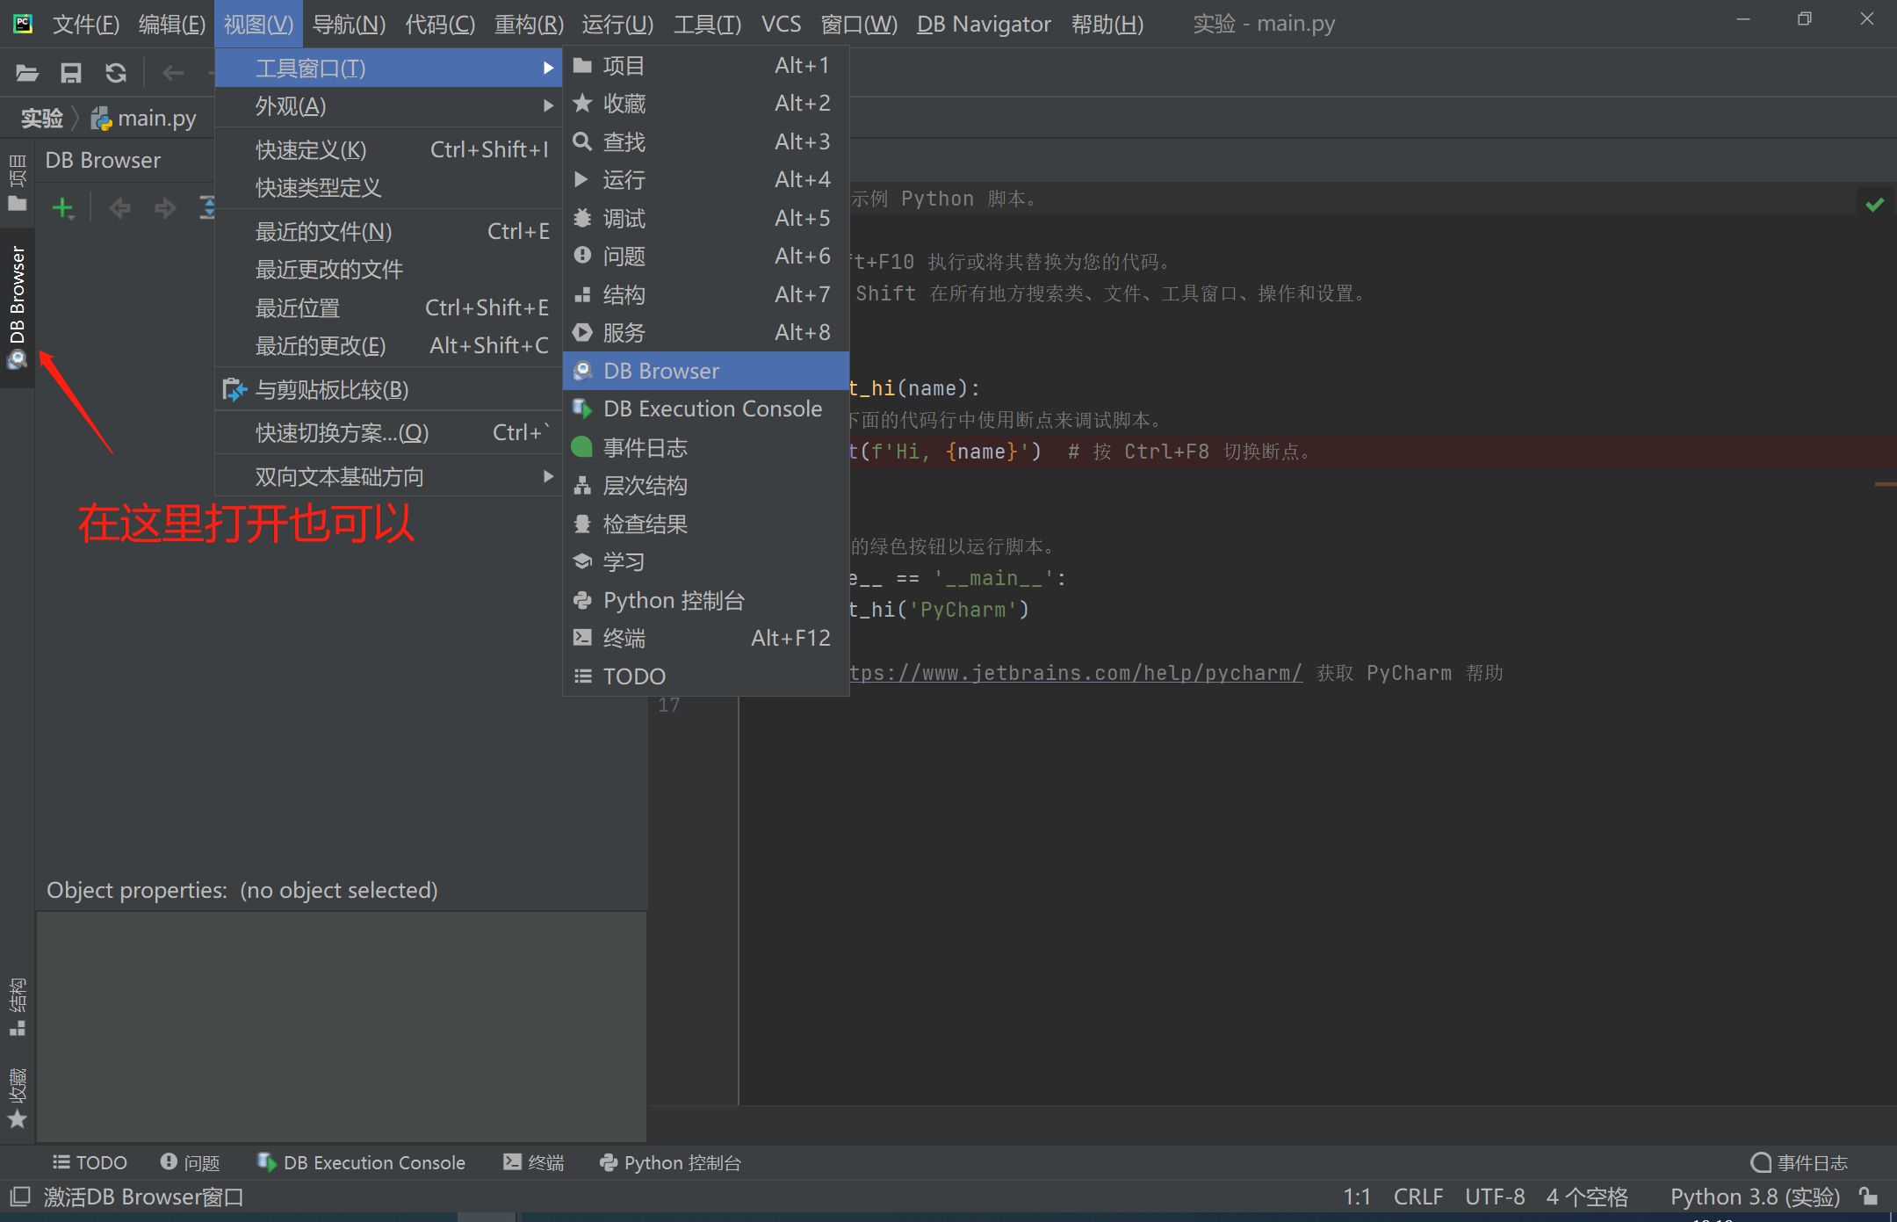The image size is (1897, 1222).
Task: Click main.py in the breadcrumb
Action: click(145, 119)
